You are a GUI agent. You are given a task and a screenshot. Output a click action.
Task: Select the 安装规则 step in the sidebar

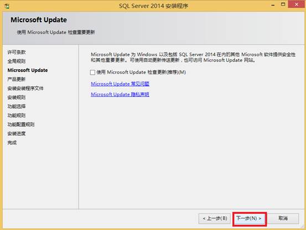tap(17, 98)
